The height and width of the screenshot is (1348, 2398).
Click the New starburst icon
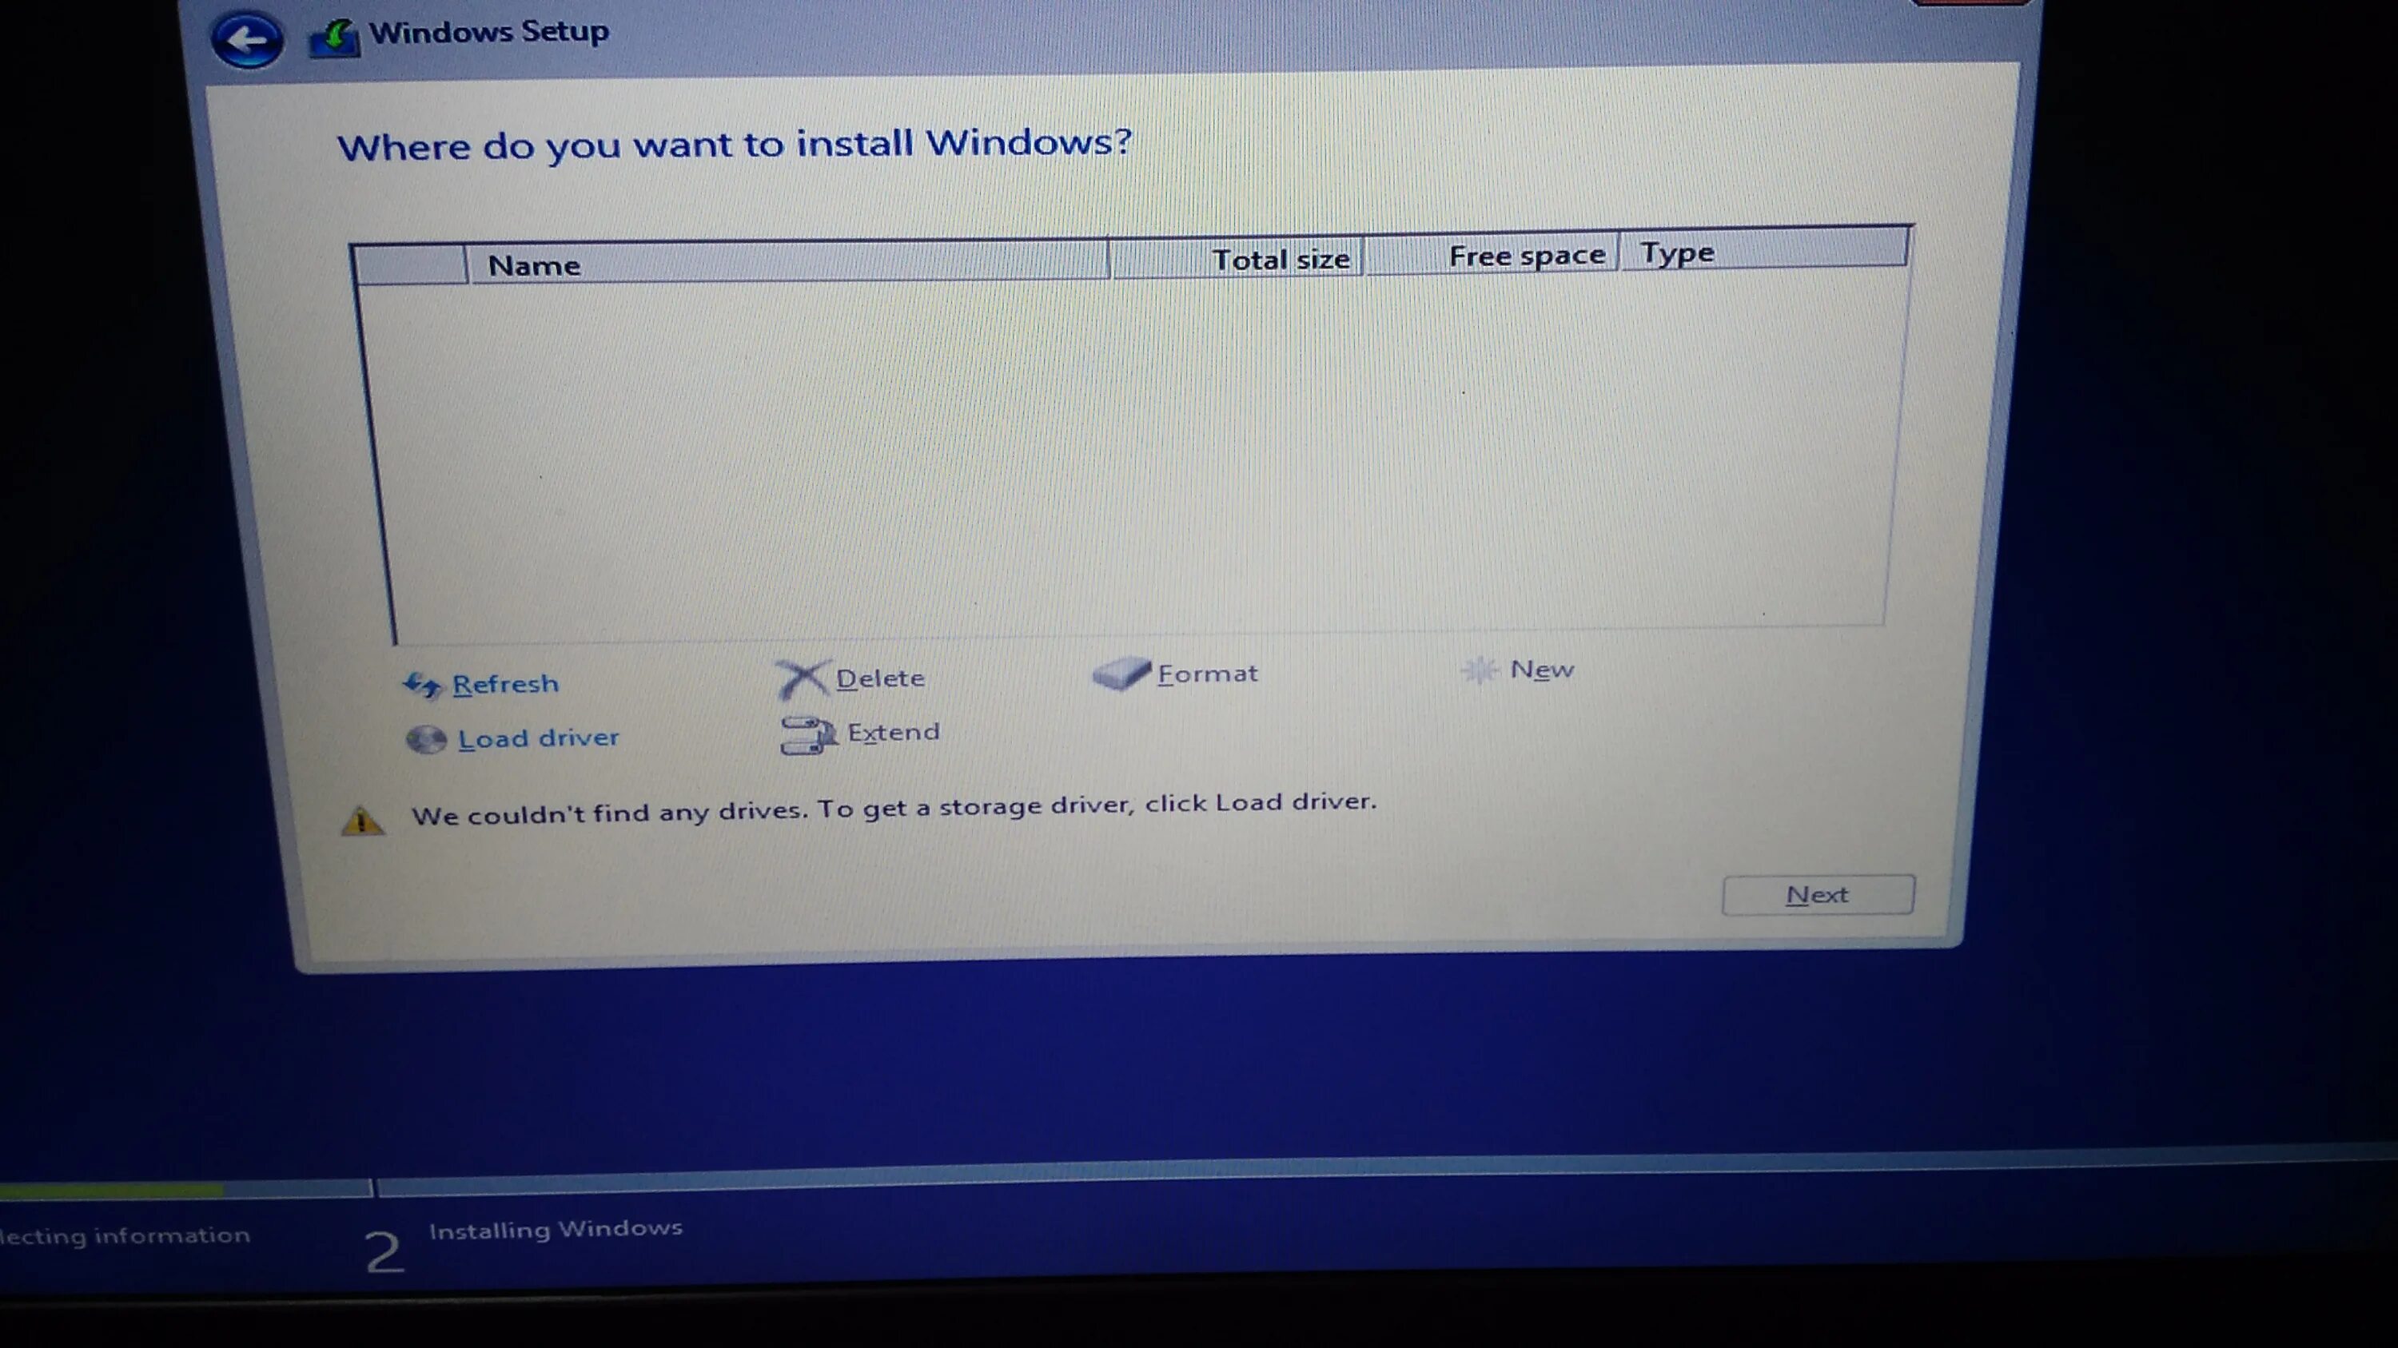(x=1480, y=670)
